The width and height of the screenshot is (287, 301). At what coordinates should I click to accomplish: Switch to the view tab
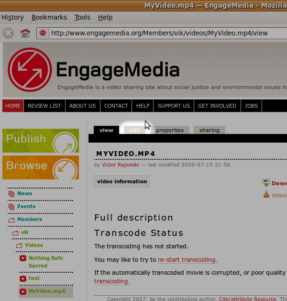(106, 130)
